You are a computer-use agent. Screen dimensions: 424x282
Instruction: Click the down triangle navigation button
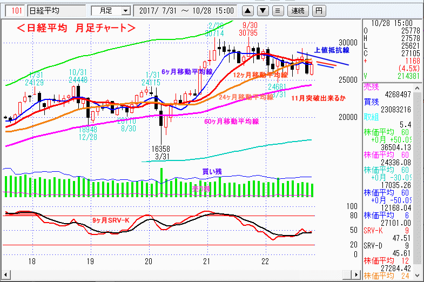tap(263, 10)
